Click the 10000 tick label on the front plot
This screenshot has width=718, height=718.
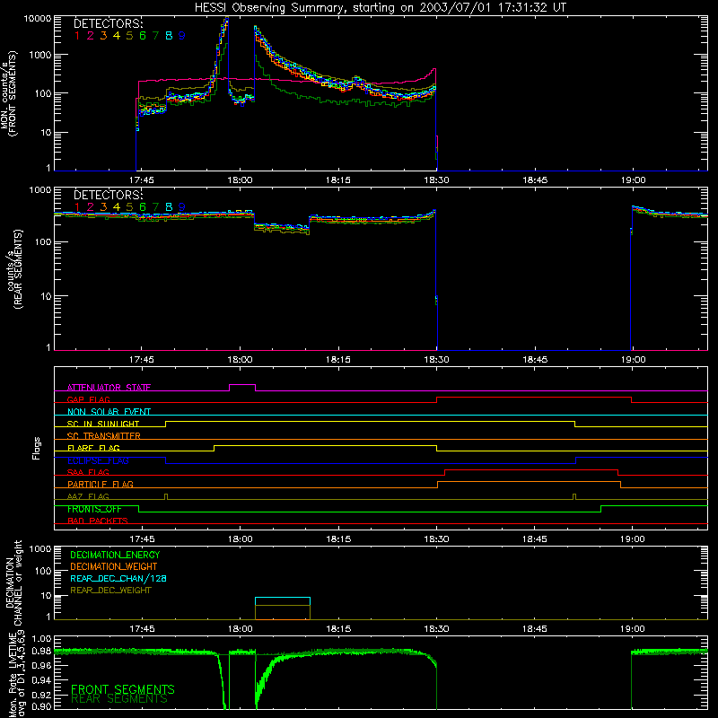pyautogui.click(x=38, y=19)
